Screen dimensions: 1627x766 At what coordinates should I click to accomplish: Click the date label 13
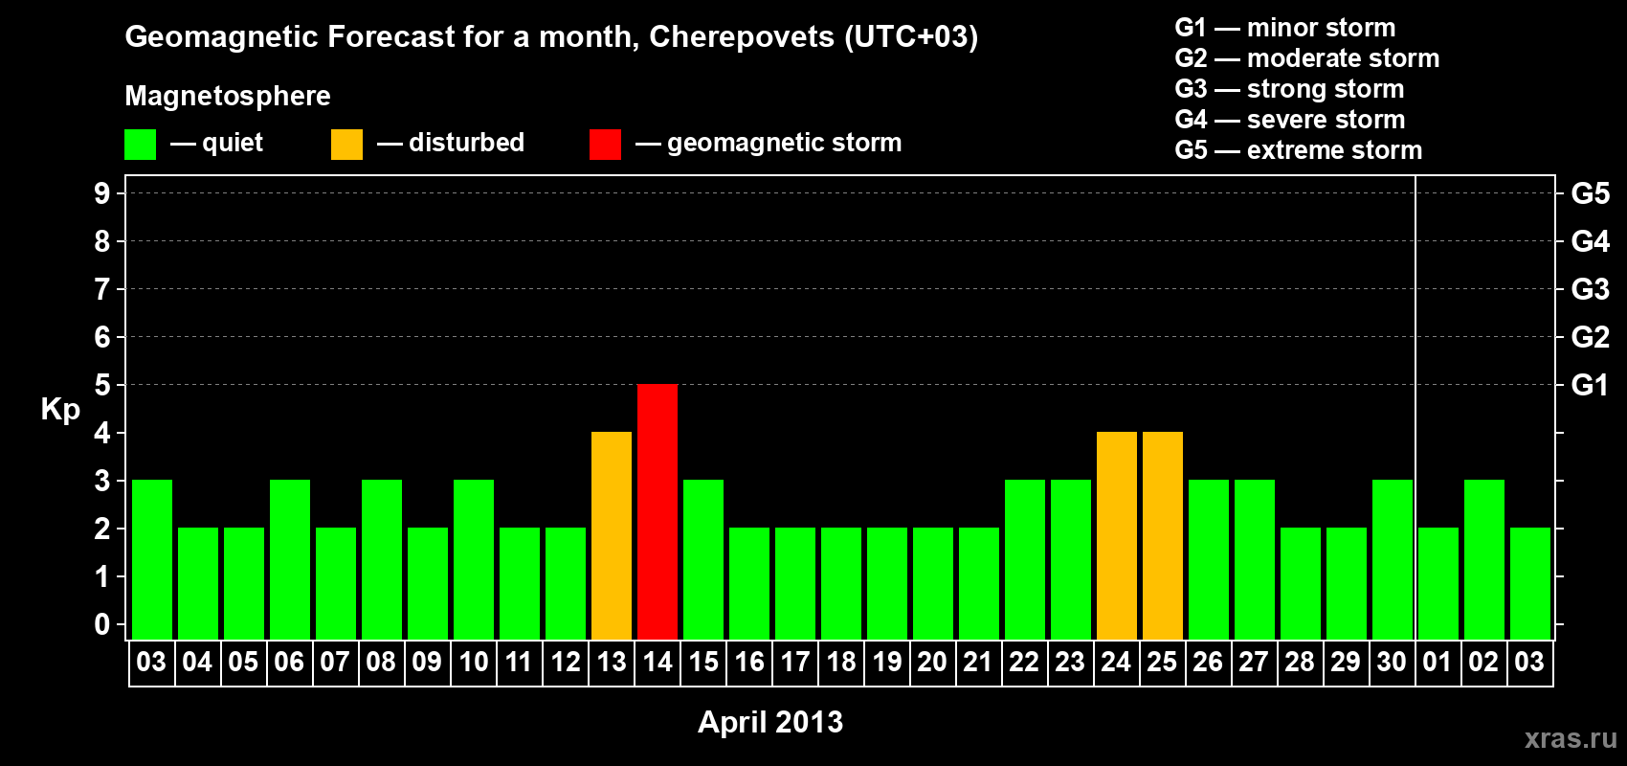pyautogui.click(x=612, y=662)
